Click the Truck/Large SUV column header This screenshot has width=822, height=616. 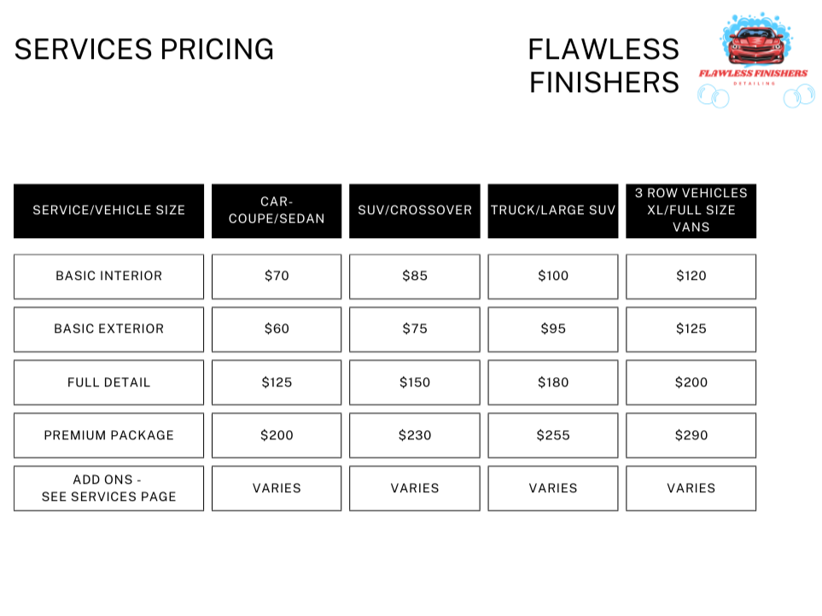pyautogui.click(x=553, y=211)
